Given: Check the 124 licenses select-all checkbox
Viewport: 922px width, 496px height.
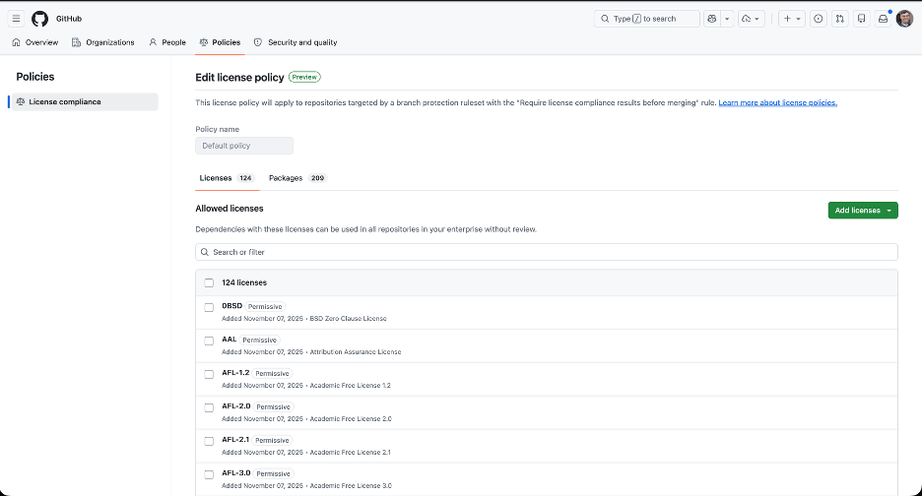Looking at the screenshot, I should pos(209,282).
